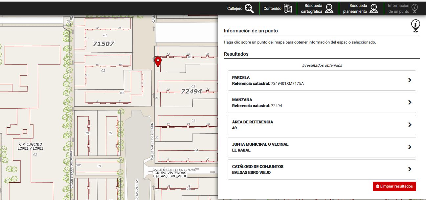Click the red location pin on map

point(158,62)
